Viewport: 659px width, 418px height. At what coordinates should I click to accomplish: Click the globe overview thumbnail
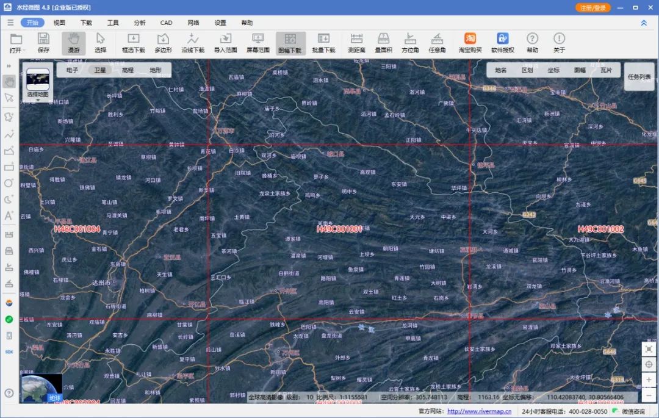click(x=41, y=387)
